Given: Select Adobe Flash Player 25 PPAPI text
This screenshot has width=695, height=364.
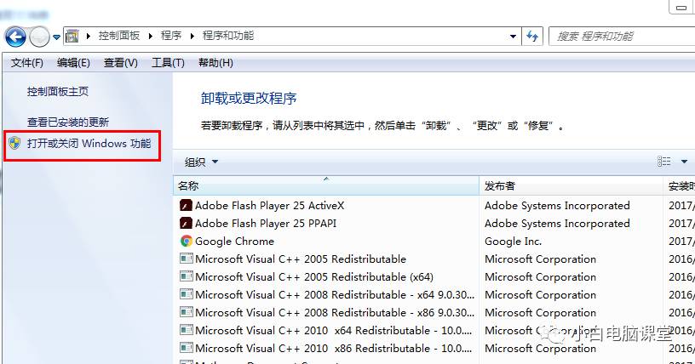Looking at the screenshot, I should 266,223.
